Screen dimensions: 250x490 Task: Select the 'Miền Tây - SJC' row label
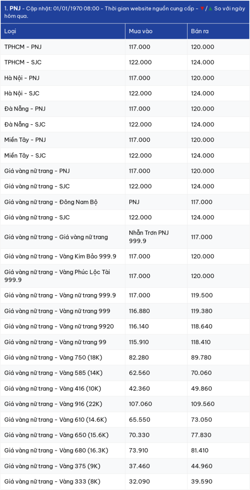point(25,156)
